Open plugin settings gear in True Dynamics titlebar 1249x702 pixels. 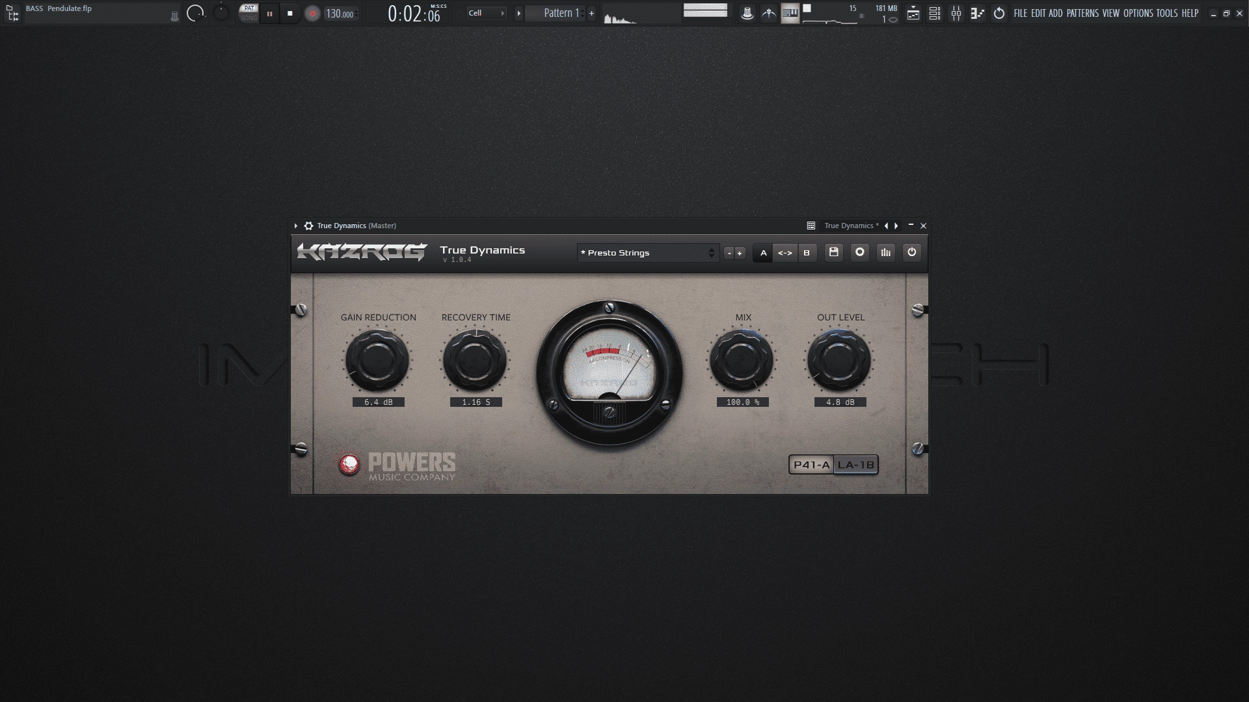click(x=308, y=226)
